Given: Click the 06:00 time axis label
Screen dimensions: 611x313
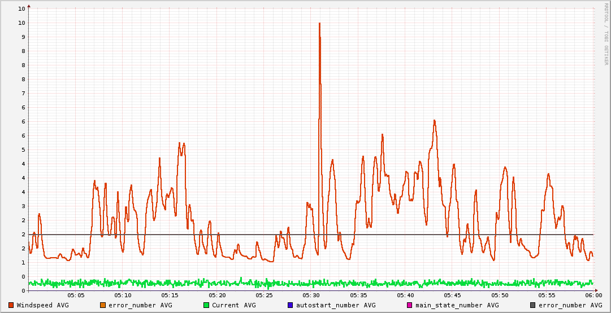Looking at the screenshot, I should coord(593,295).
